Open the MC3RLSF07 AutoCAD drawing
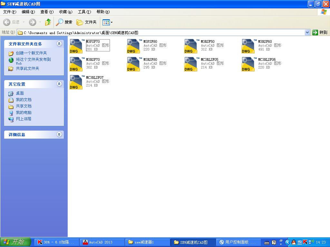The width and height of the screenshot is (330, 247). coord(75,82)
